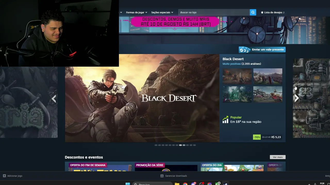Open Discord from the taskbar
This screenshot has width=330, height=185.
pyautogui.click(x=193, y=184)
